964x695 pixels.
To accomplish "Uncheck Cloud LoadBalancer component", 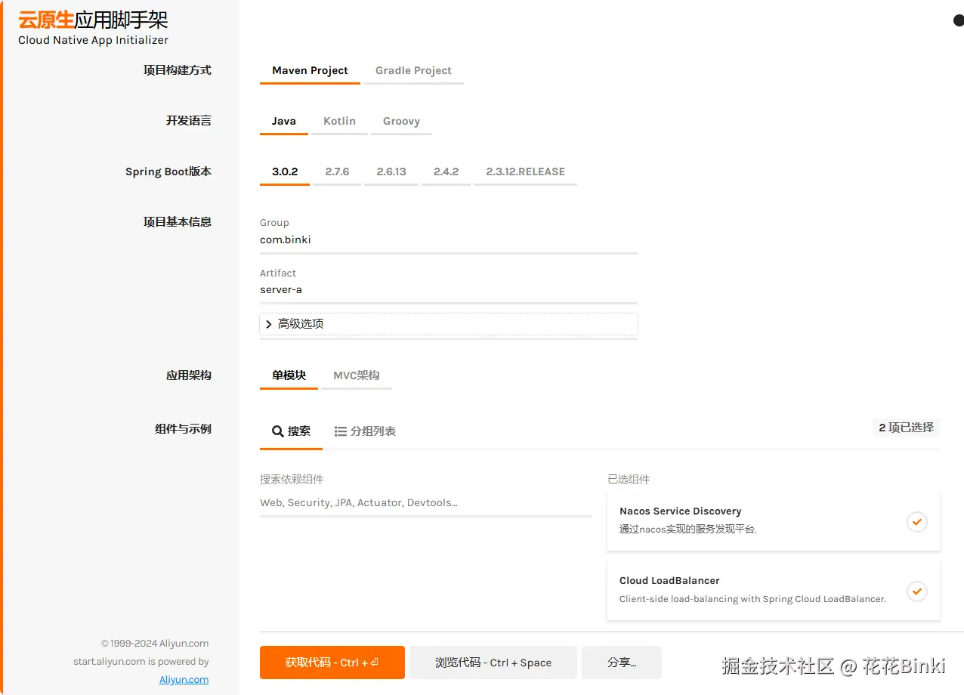I will (x=916, y=592).
